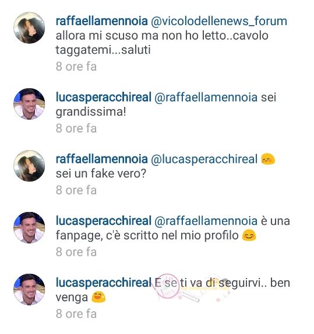The height and width of the screenshot is (334, 314).
Task: Tap lucasperacchireal's avatar on the fanpage comment
Action: 29,228
